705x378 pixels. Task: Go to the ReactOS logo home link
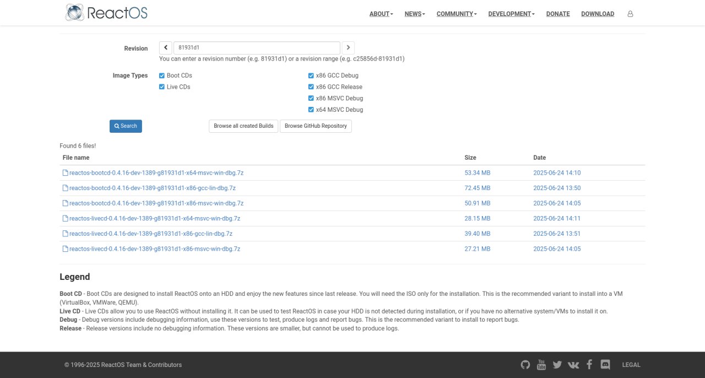coord(106,13)
